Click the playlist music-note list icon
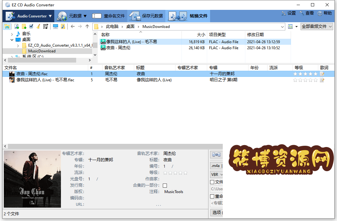 [45, 26]
